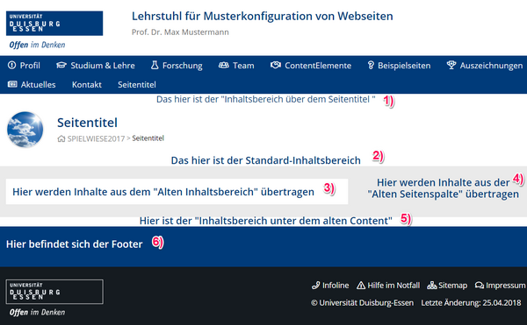The width and height of the screenshot is (527, 325).
Task: Click the group icon beside Team
Action: coord(223,66)
